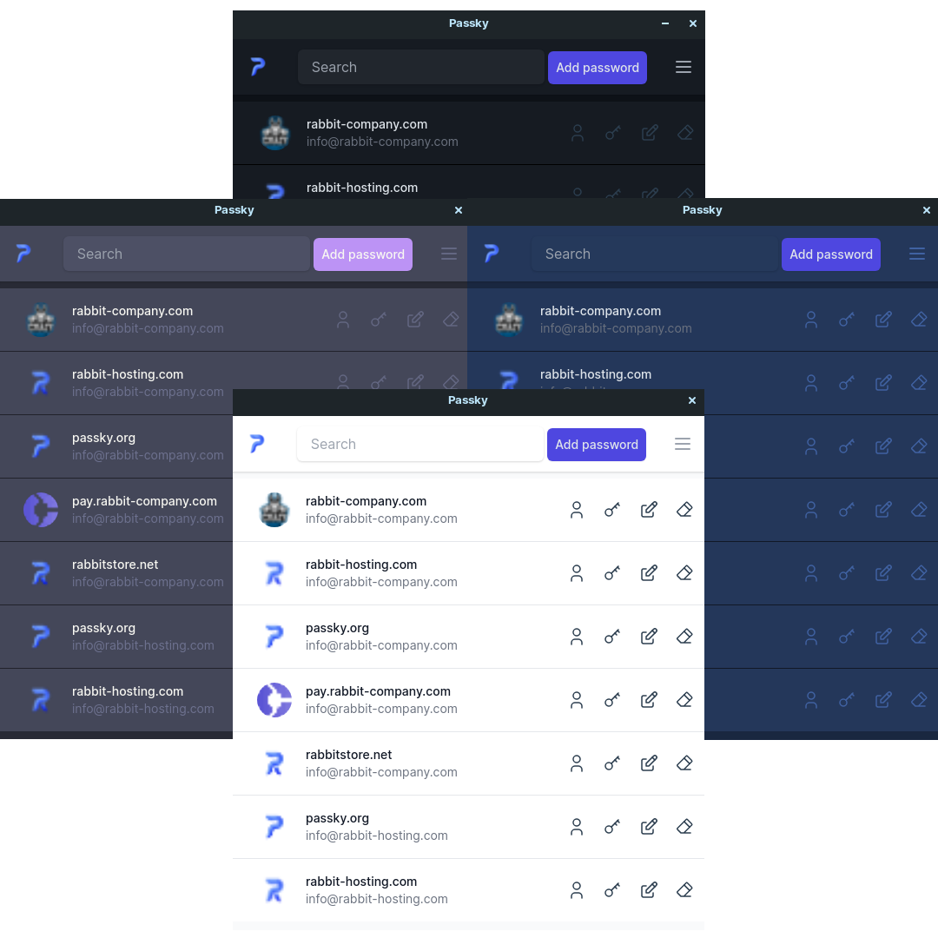938x938 pixels.
Task: Erase the rabbitstore.net password entry
Action: 684,763
